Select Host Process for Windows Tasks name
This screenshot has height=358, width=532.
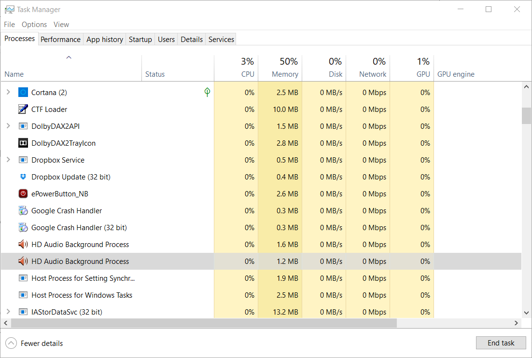pos(82,295)
